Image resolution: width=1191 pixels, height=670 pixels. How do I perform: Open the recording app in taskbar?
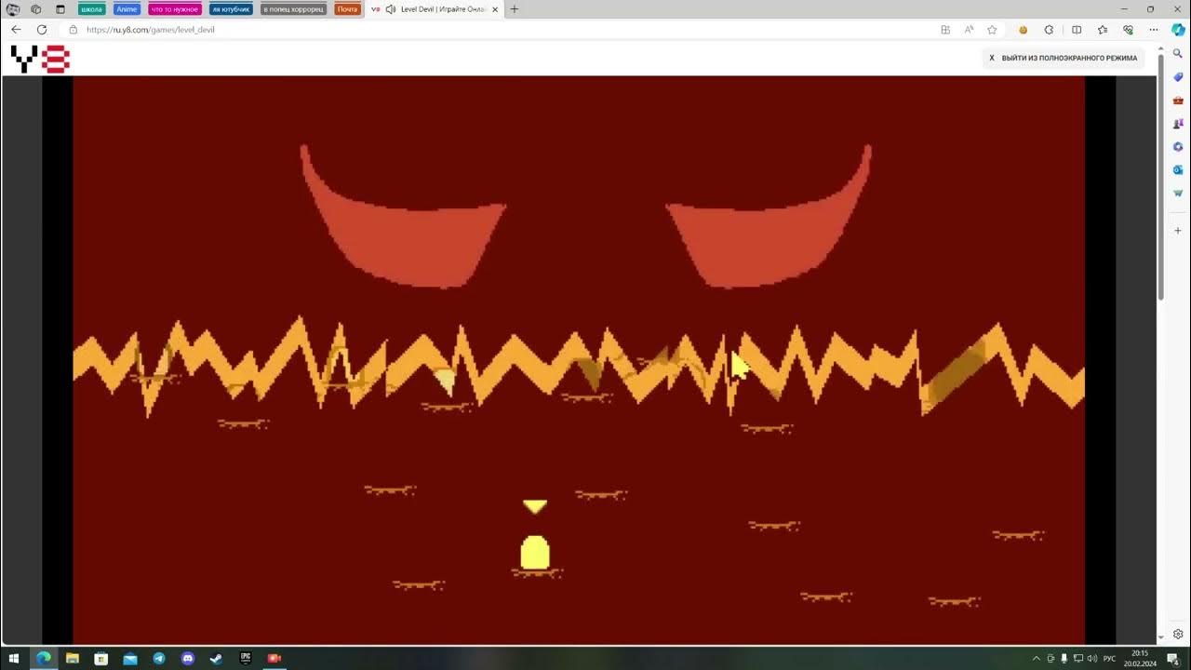(x=274, y=659)
